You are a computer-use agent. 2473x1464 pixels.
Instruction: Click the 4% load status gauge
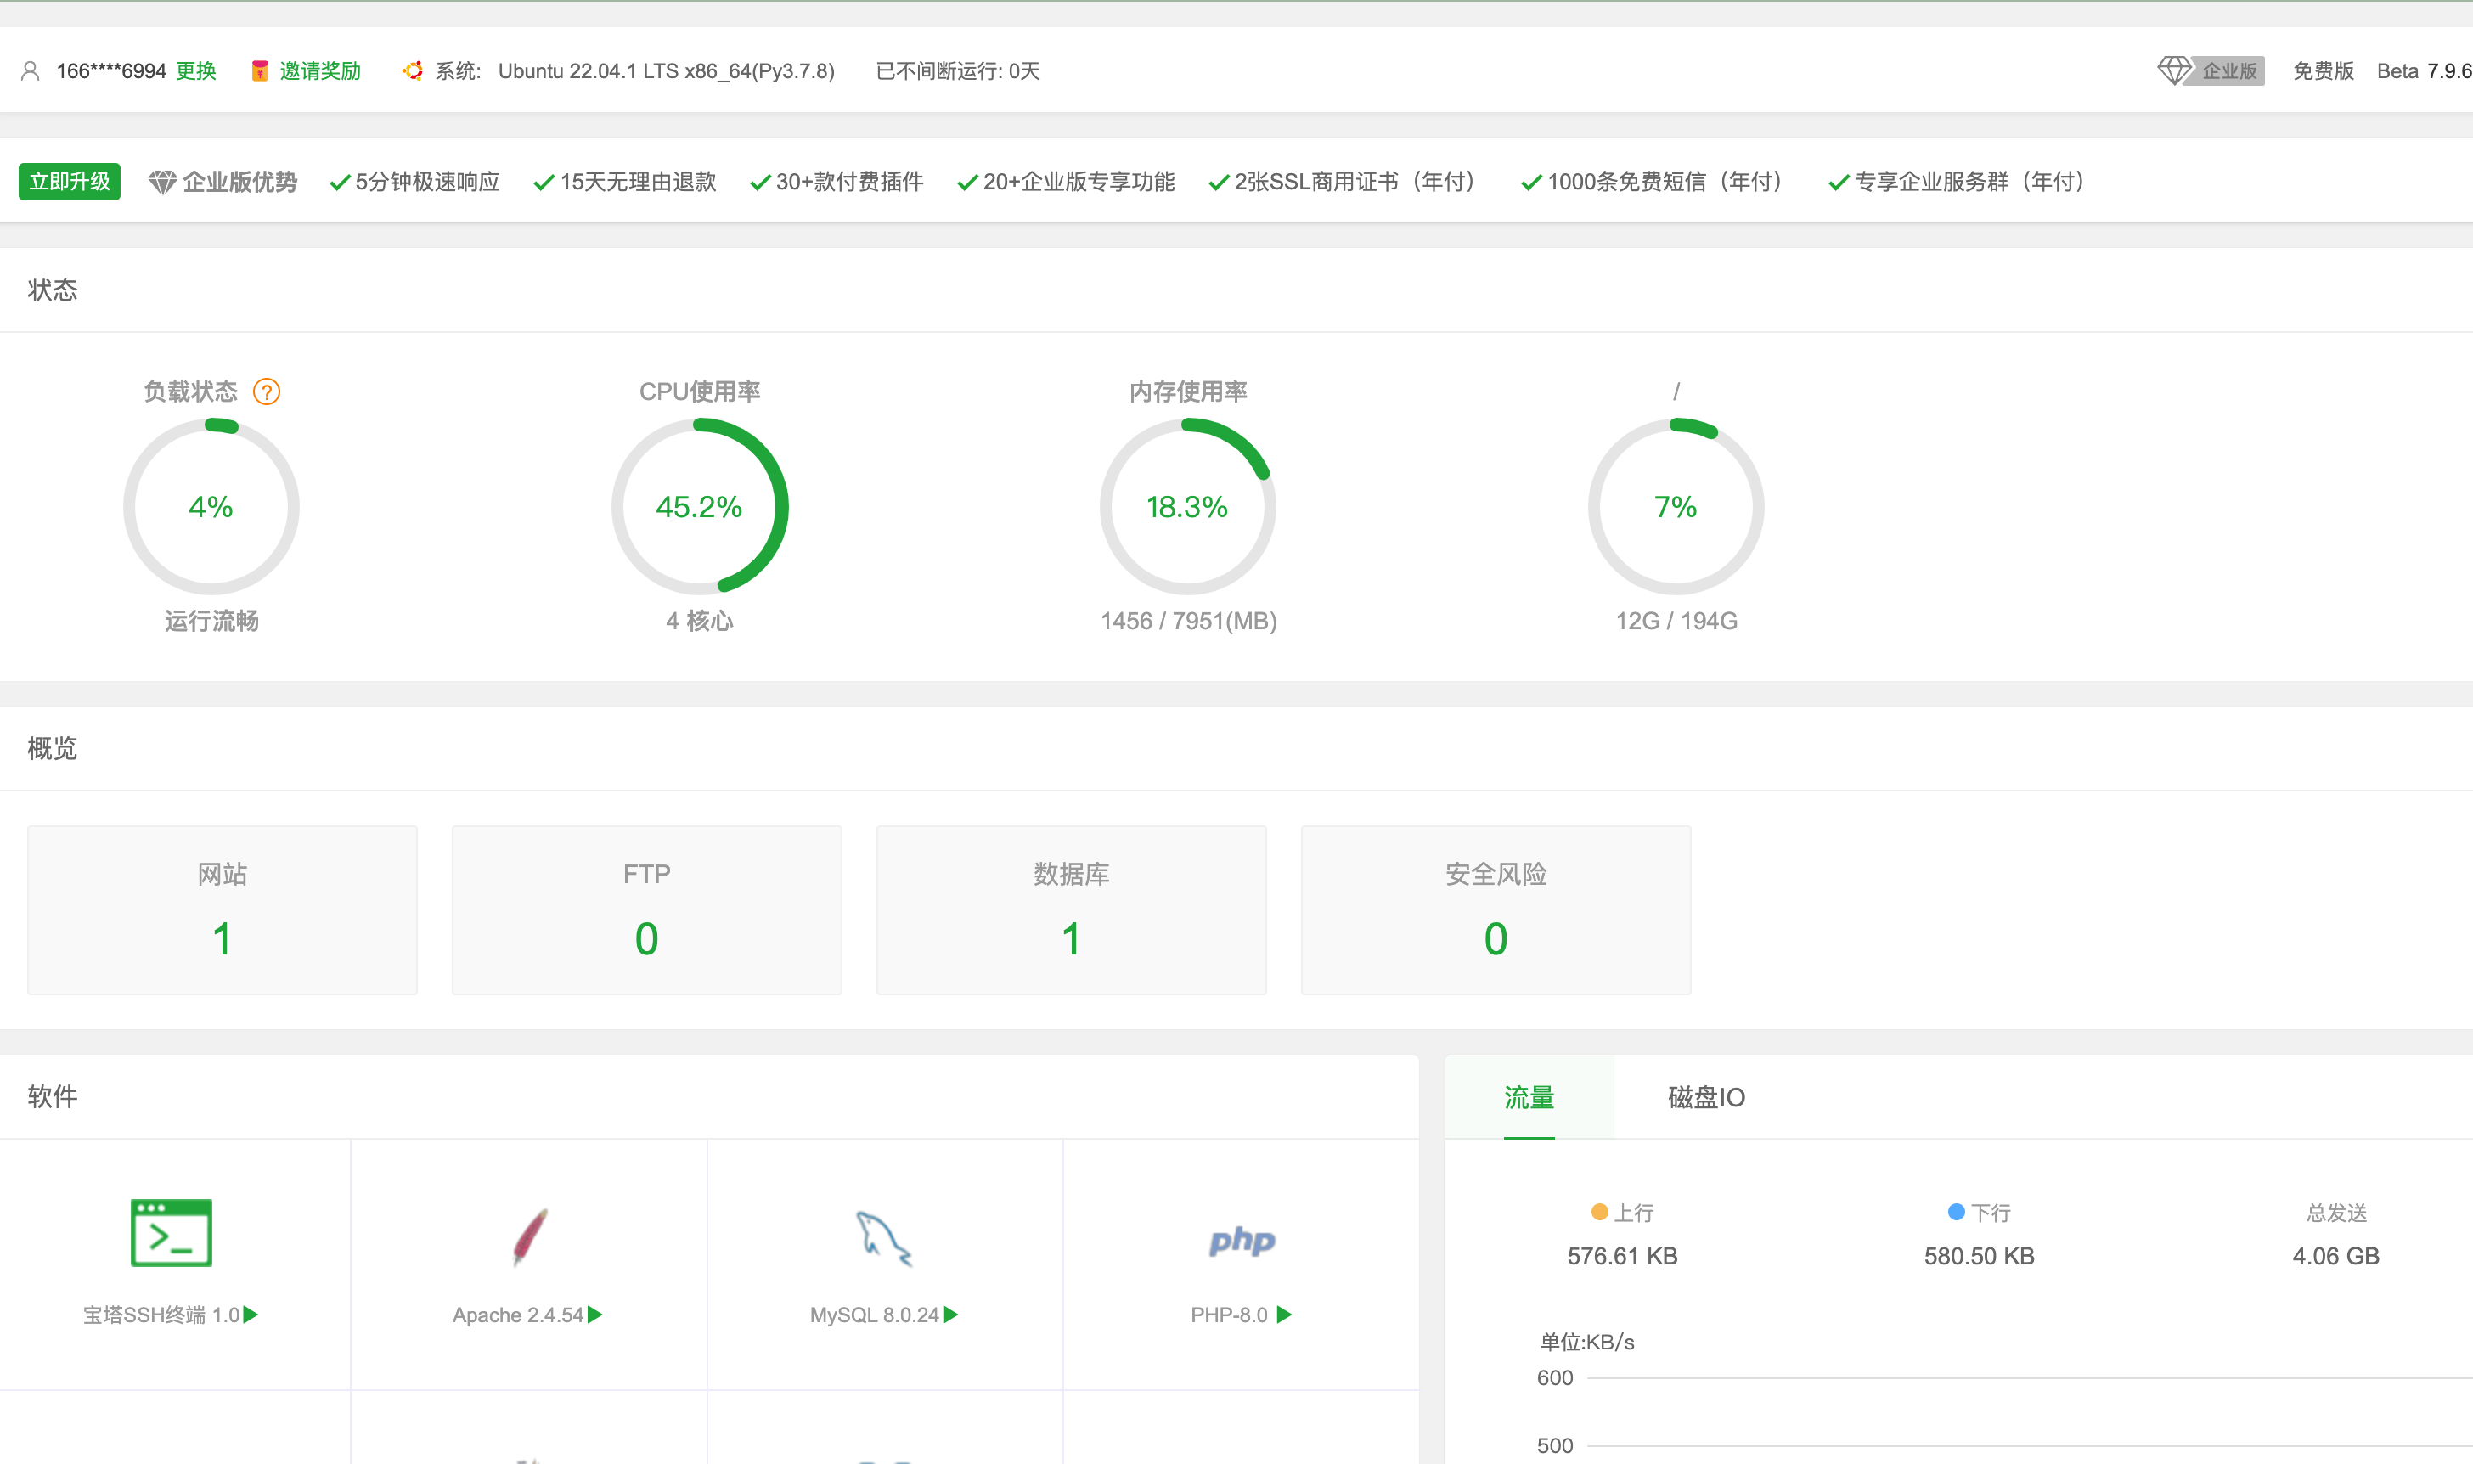pyautogui.click(x=211, y=506)
